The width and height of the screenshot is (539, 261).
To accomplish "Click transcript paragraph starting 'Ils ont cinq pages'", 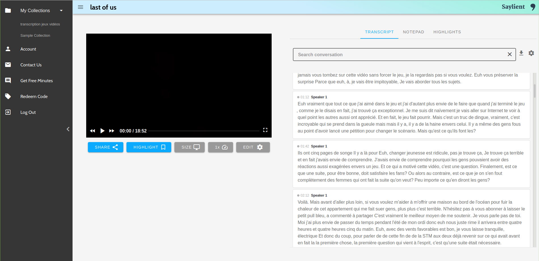I will coord(411,167).
